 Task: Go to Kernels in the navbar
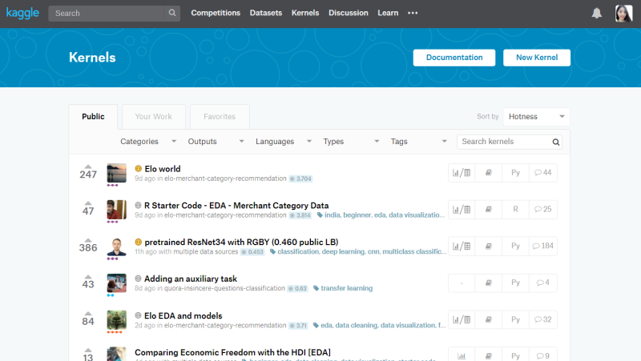coord(305,13)
